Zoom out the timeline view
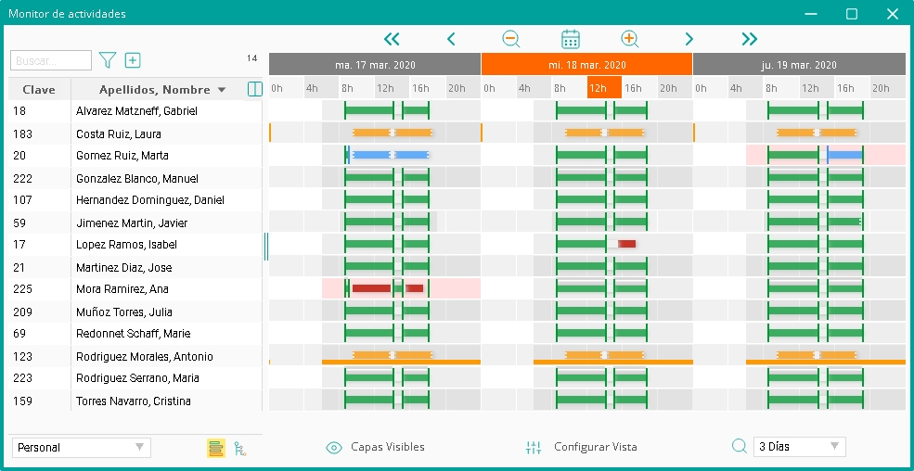914x471 pixels. point(511,39)
